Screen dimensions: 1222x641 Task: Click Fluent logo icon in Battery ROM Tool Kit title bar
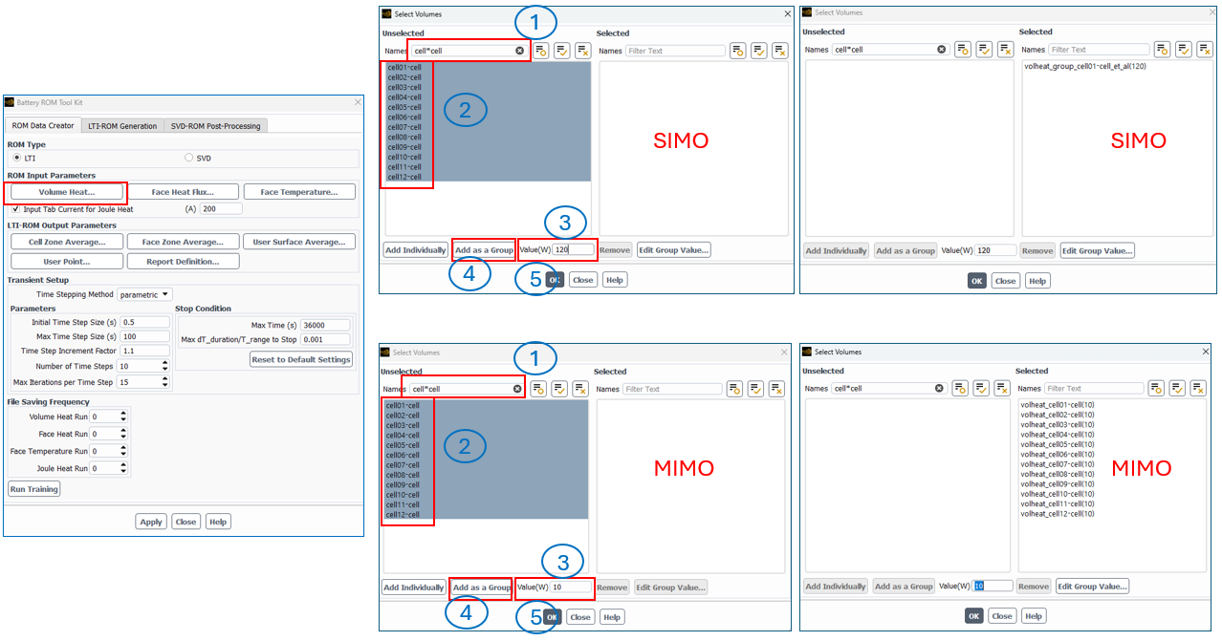coord(10,102)
